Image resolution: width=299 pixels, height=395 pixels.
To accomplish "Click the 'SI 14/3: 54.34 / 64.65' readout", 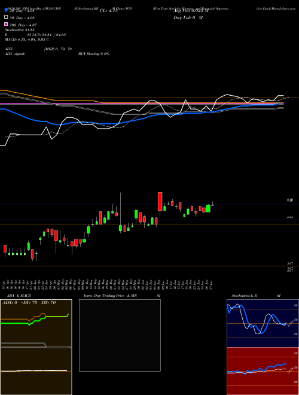I will (47, 35).
